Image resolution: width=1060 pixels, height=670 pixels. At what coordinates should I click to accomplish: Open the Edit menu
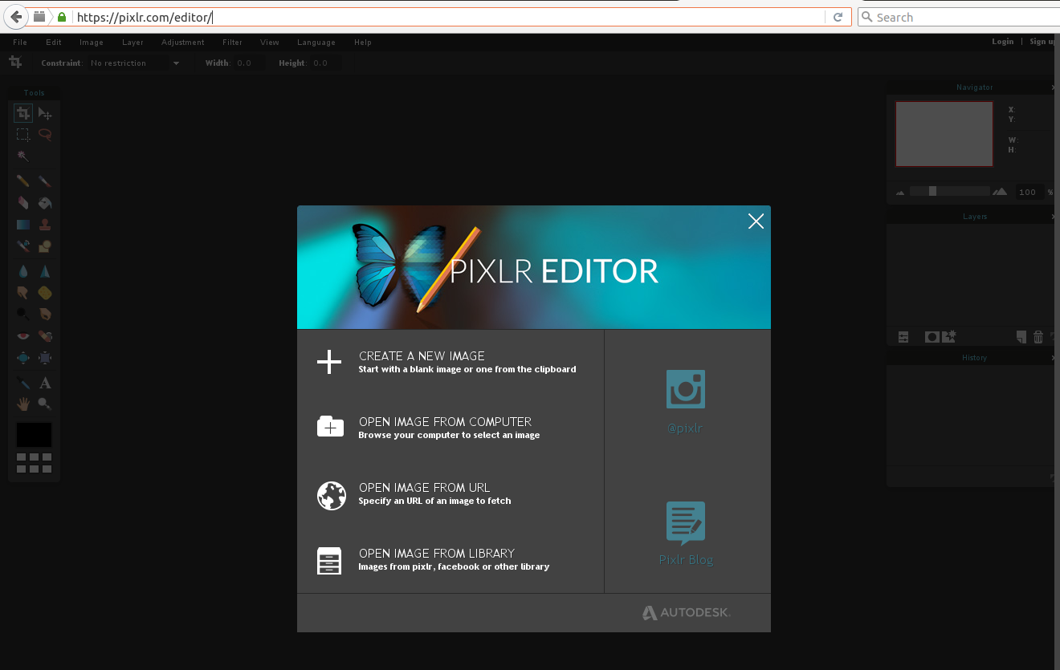(54, 43)
